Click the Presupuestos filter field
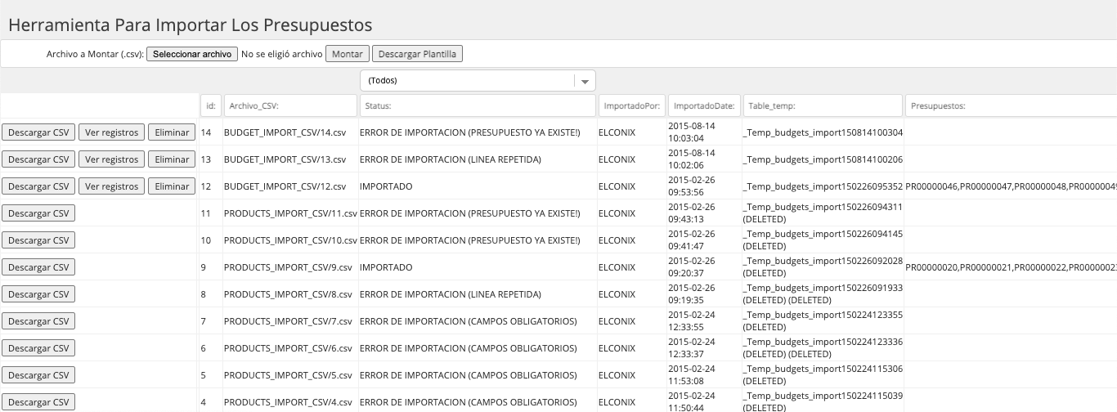The width and height of the screenshot is (1117, 412). 1011,105
